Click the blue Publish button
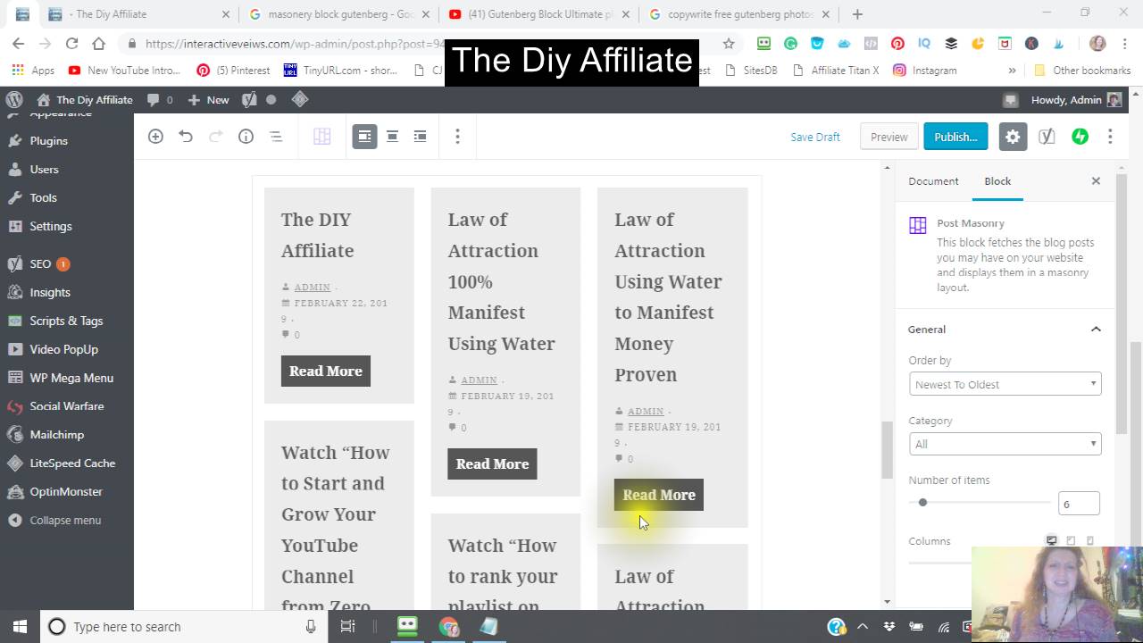 [x=955, y=137]
